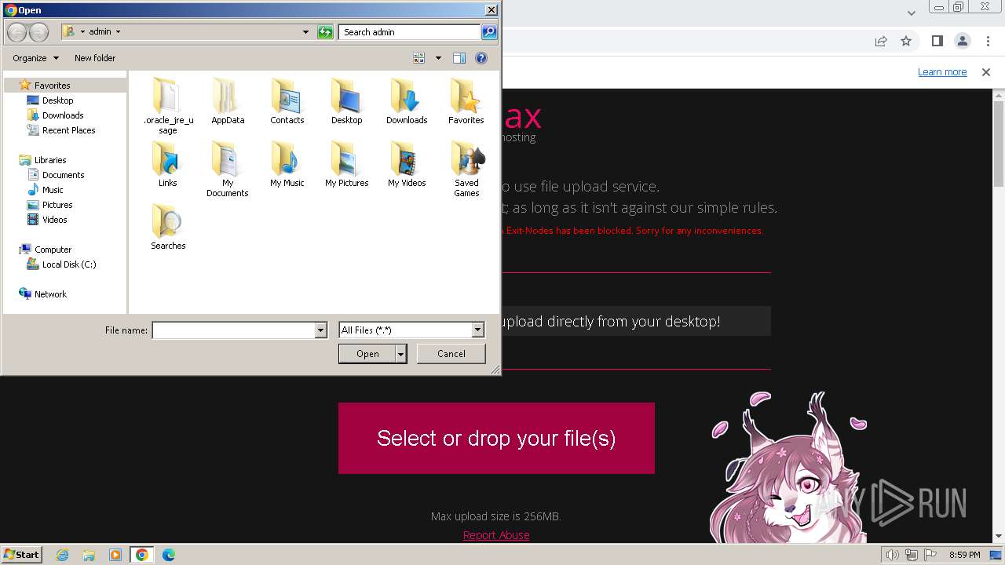Click Select or drop your file(s) button
This screenshot has height=565, width=1005.
click(x=496, y=438)
